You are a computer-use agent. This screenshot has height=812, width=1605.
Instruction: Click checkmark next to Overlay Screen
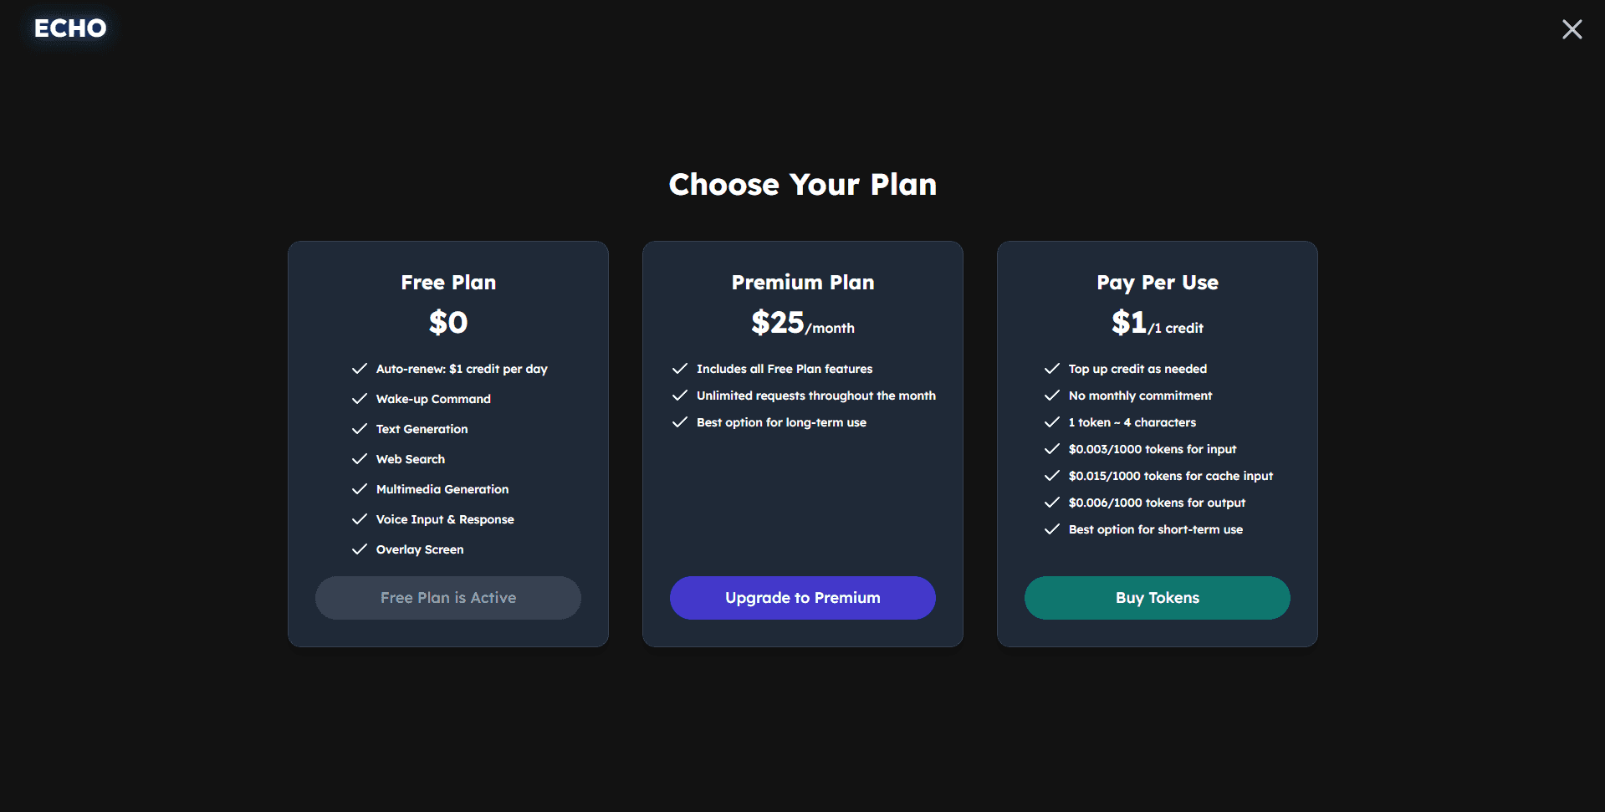360,549
